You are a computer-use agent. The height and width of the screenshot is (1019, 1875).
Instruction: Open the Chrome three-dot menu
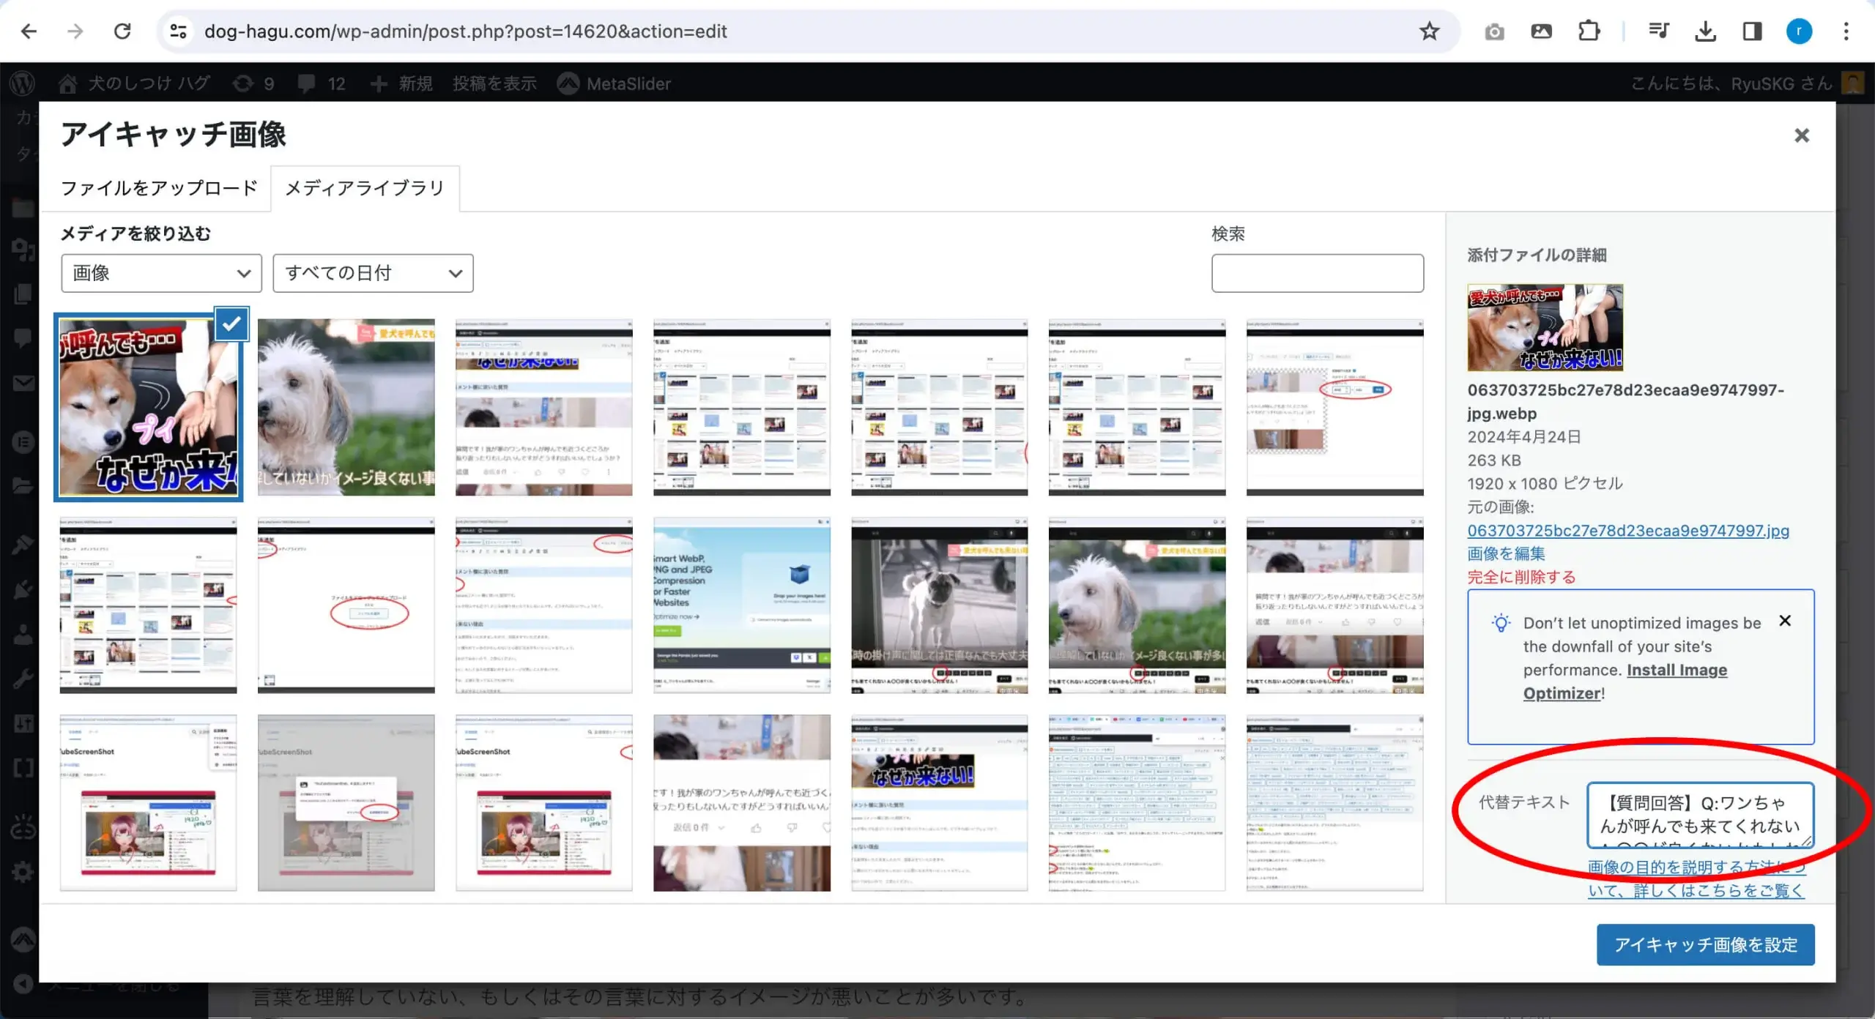pyautogui.click(x=1846, y=31)
